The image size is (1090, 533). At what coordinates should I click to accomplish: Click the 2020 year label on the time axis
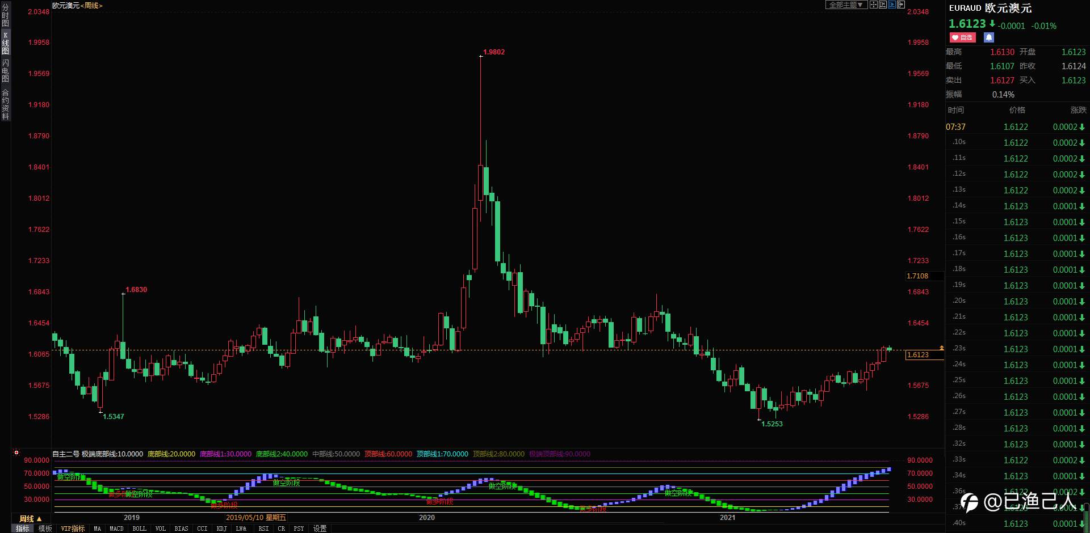coord(427,518)
